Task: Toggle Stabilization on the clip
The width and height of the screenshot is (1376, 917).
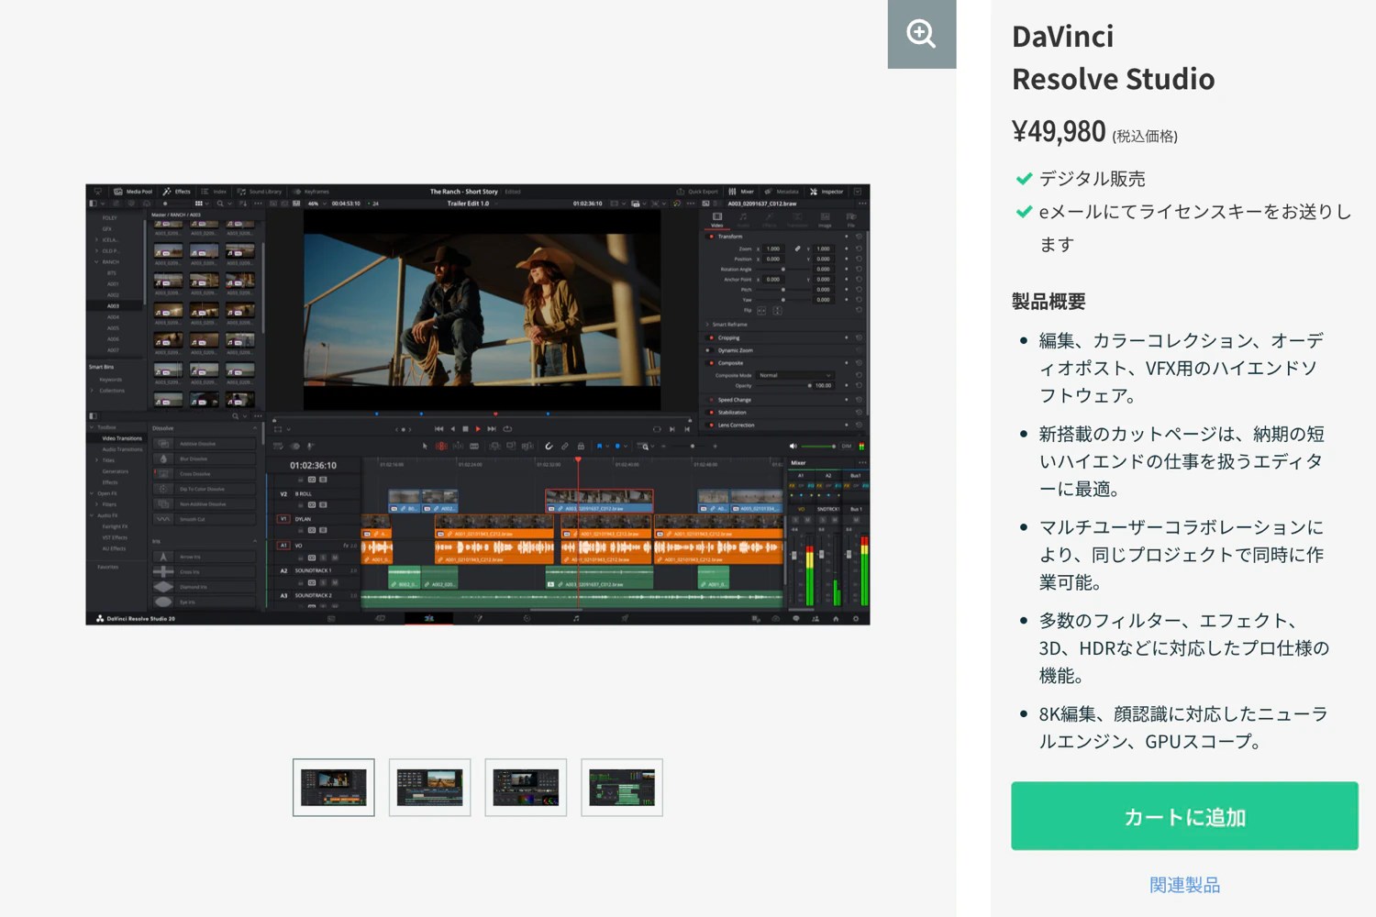Action: click(x=710, y=413)
